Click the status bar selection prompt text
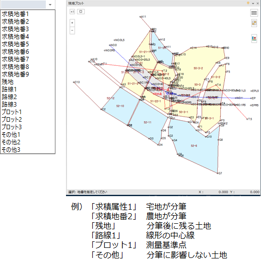Screen dimensions: 261x266 coord(88,192)
